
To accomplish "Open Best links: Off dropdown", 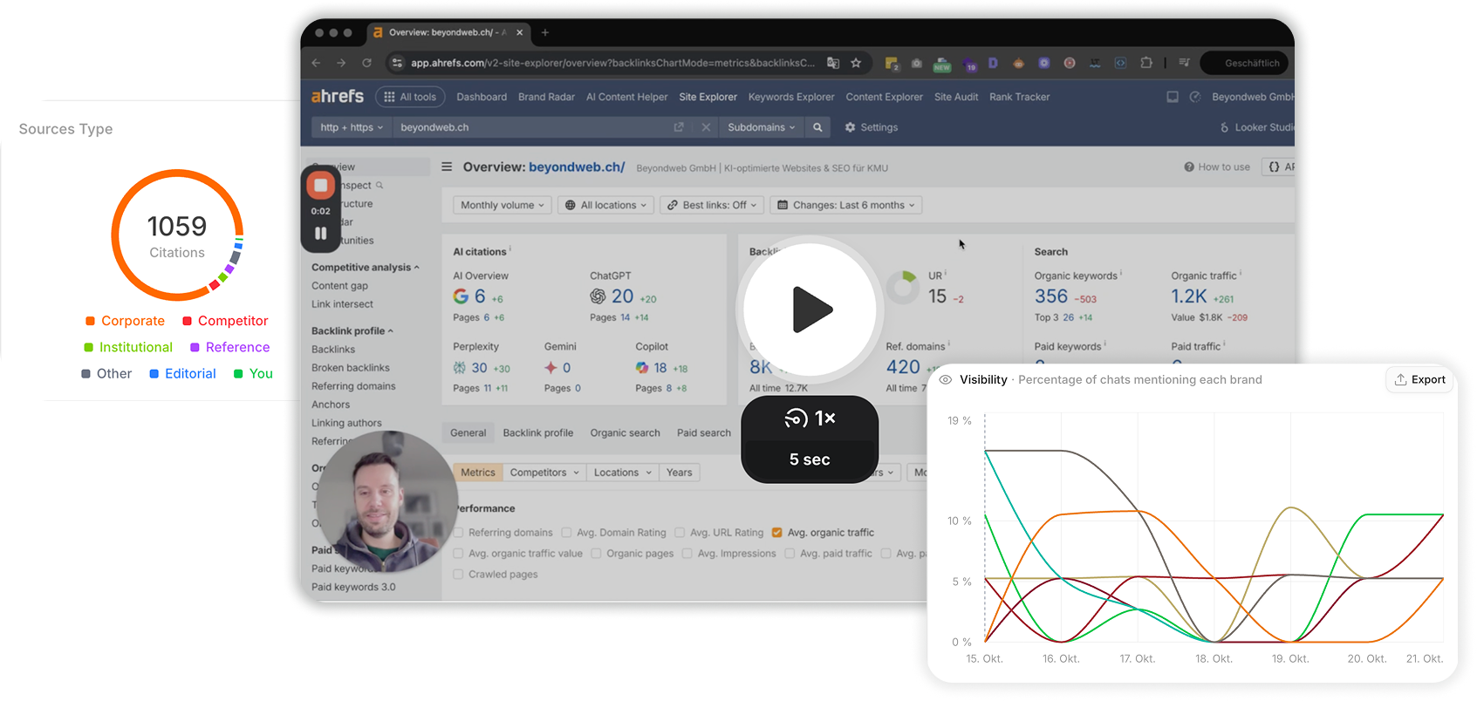I will (x=712, y=205).
